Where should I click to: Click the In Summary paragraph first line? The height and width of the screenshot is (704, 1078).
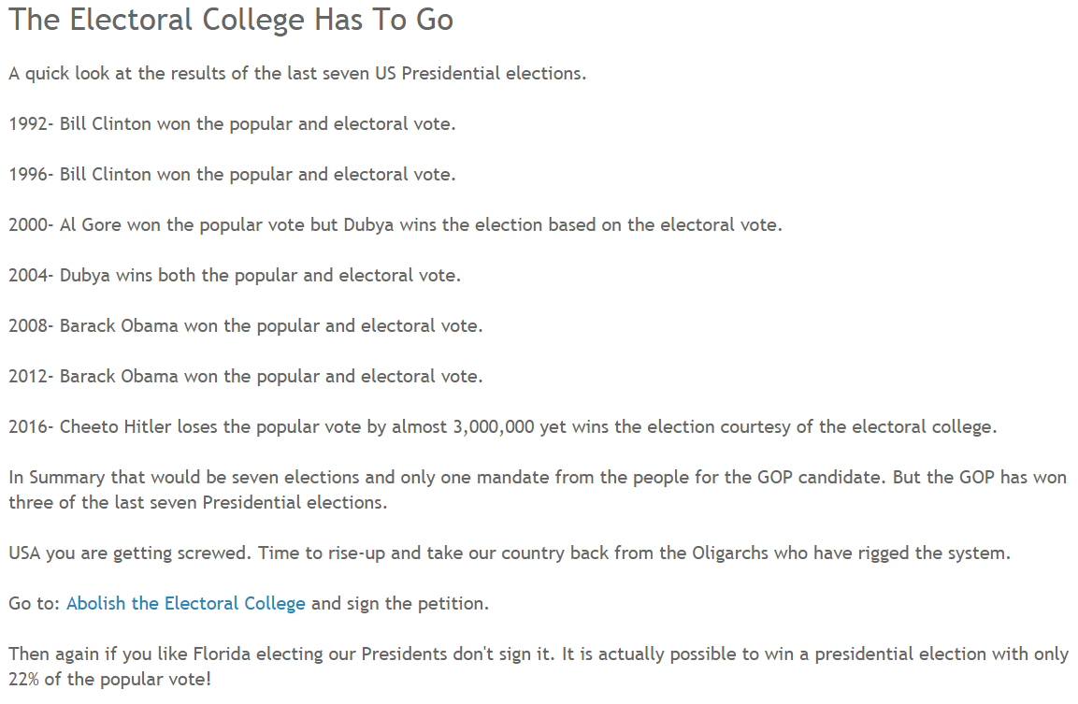click(x=538, y=477)
